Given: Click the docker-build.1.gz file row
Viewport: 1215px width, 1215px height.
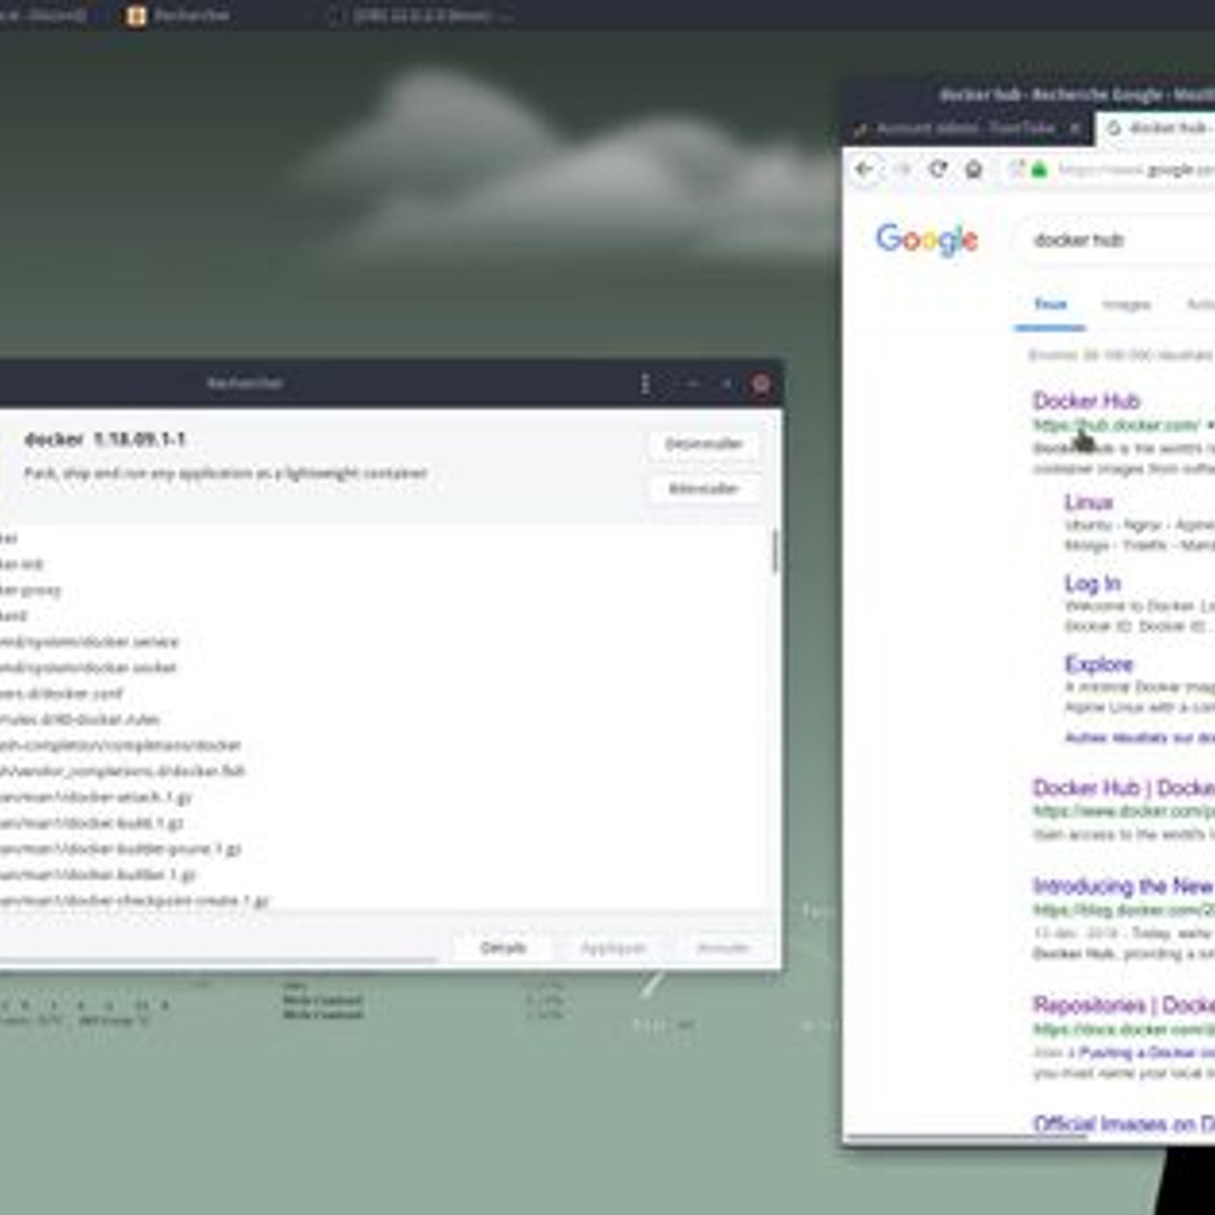Looking at the screenshot, I should tap(92, 823).
